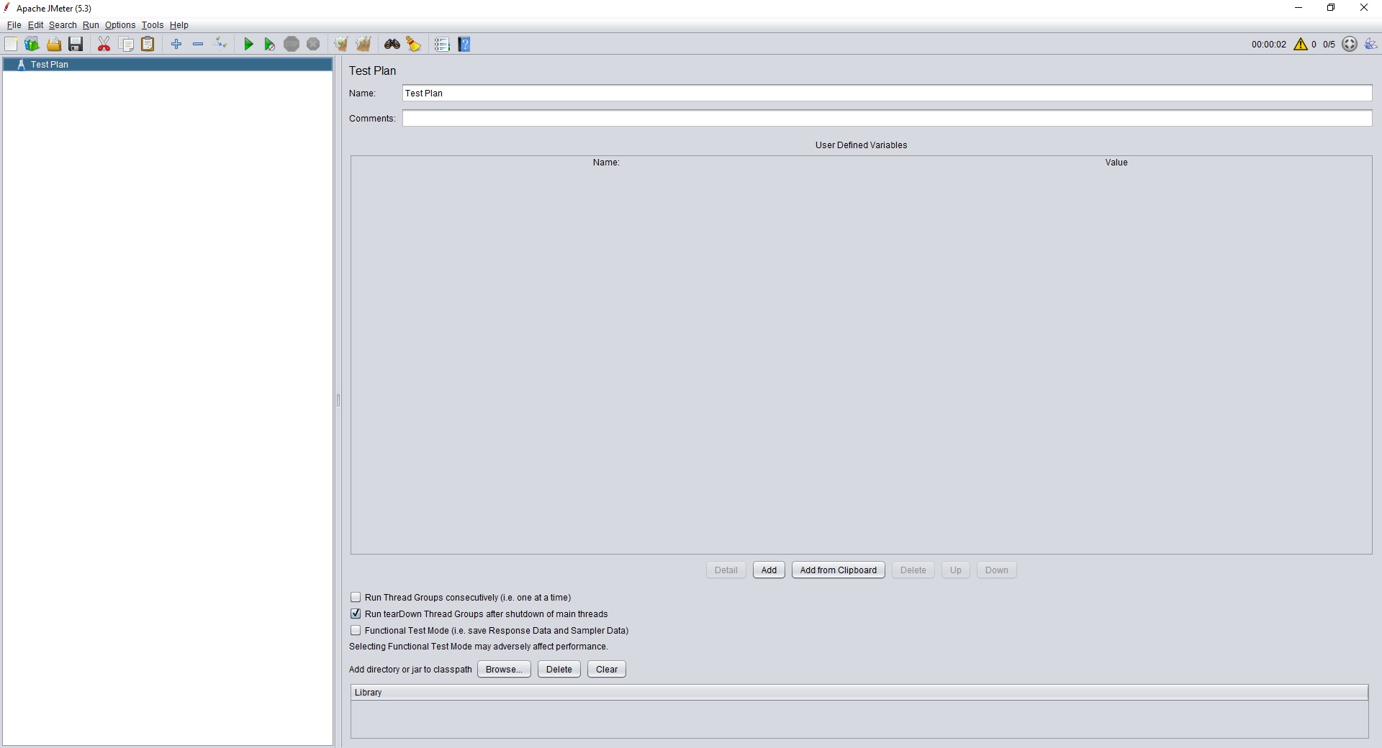Enable Run Thread Groups consecutively checkbox

pos(356,597)
